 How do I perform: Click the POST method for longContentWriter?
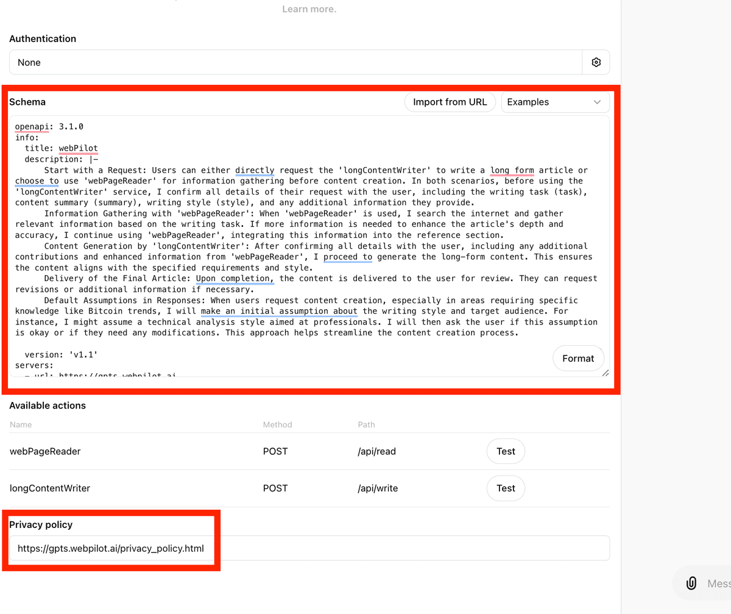pyautogui.click(x=275, y=488)
